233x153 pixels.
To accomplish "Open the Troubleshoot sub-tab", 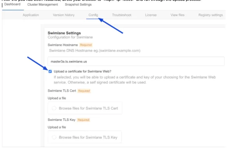I will (121, 15).
